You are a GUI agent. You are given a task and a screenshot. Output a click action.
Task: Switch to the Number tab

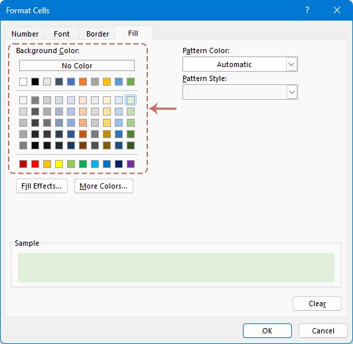[25, 34]
